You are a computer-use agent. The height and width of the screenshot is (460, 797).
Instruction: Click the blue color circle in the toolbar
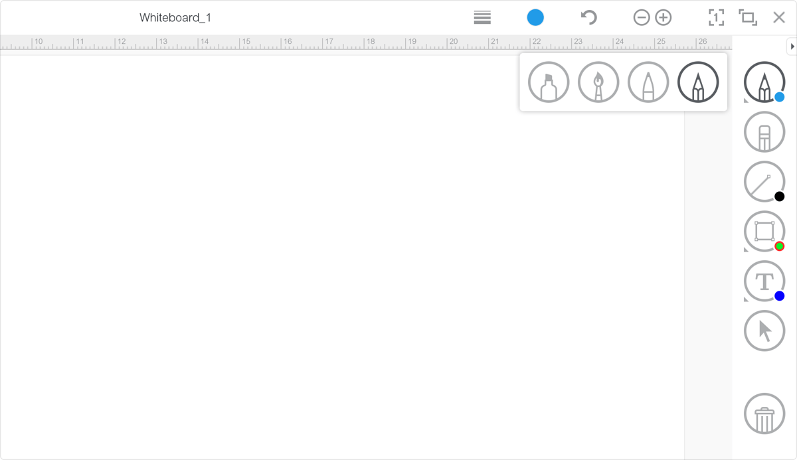pos(535,17)
